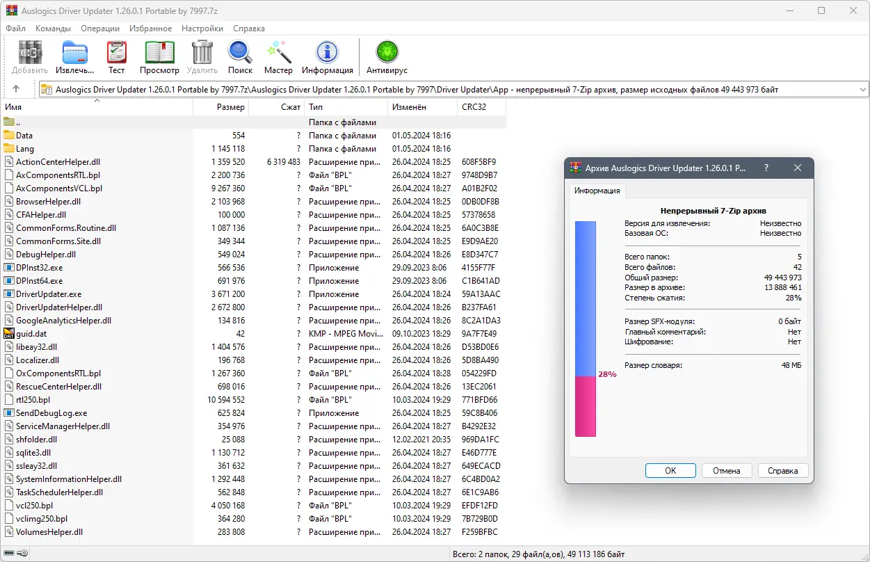Close the archive information dialog
870x562 pixels.
tap(798, 168)
